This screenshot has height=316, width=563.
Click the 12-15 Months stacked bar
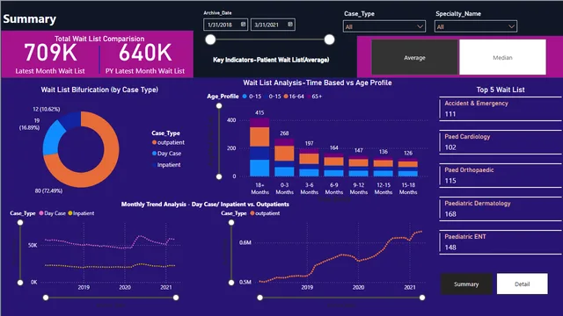point(384,167)
